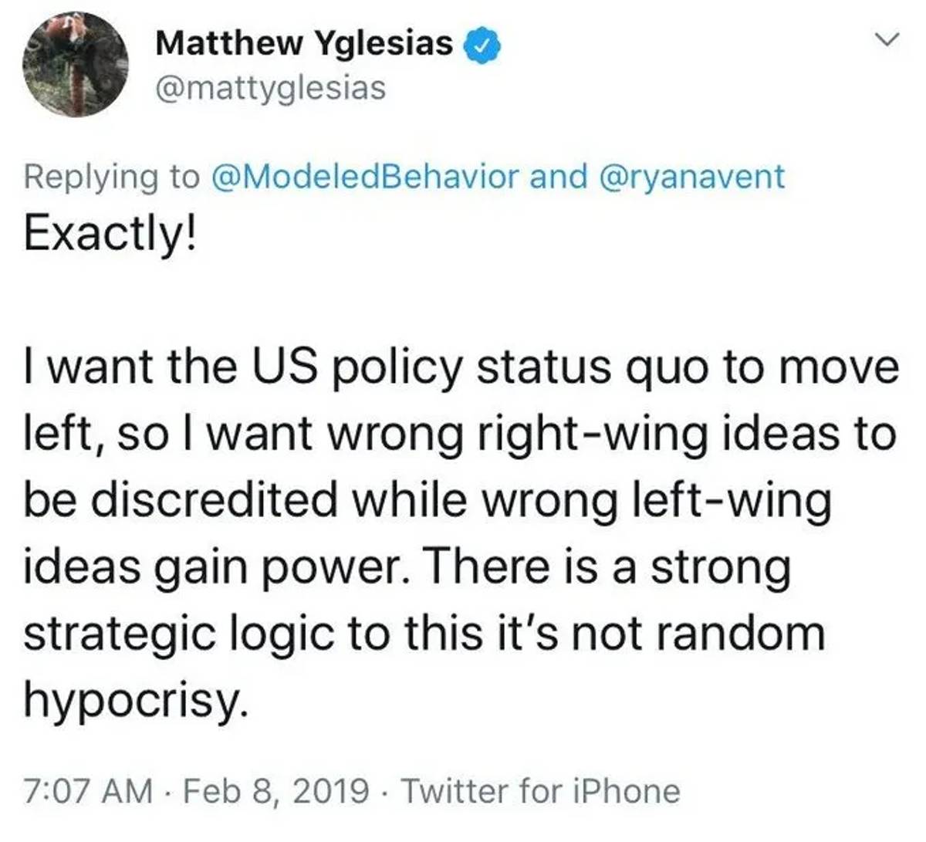The height and width of the screenshot is (842, 926).
Task: Open the "Twitter for iPhone" source link
Action: point(542,791)
